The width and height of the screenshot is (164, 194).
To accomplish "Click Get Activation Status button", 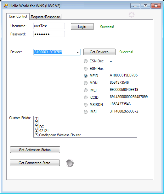I will tap(35, 150).
